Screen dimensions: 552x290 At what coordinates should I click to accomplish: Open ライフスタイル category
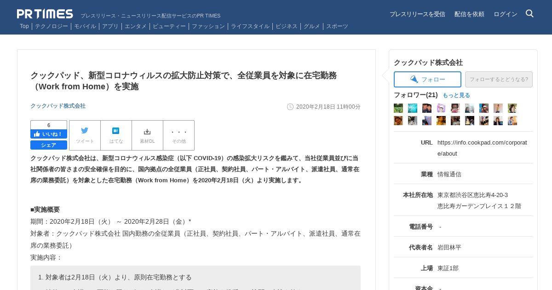point(250,26)
